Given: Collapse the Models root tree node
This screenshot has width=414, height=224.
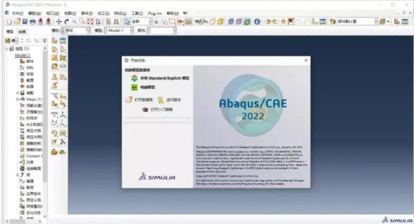Looking at the screenshot, I should (x=7, y=49).
